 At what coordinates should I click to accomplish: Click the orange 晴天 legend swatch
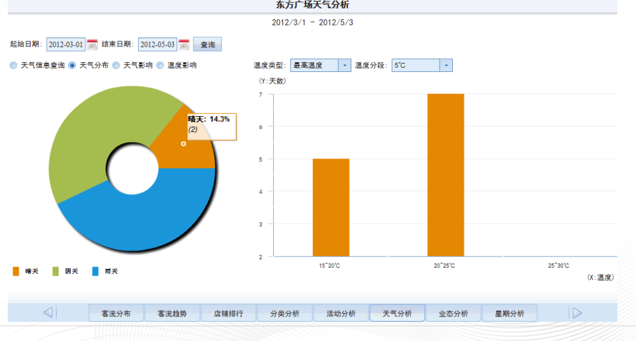(16, 271)
